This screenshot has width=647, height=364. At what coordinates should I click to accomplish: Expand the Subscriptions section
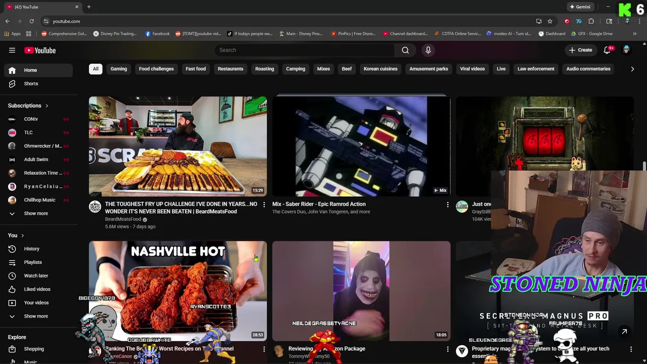pyautogui.click(x=28, y=106)
